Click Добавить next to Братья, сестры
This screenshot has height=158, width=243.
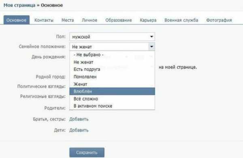coord(79,119)
